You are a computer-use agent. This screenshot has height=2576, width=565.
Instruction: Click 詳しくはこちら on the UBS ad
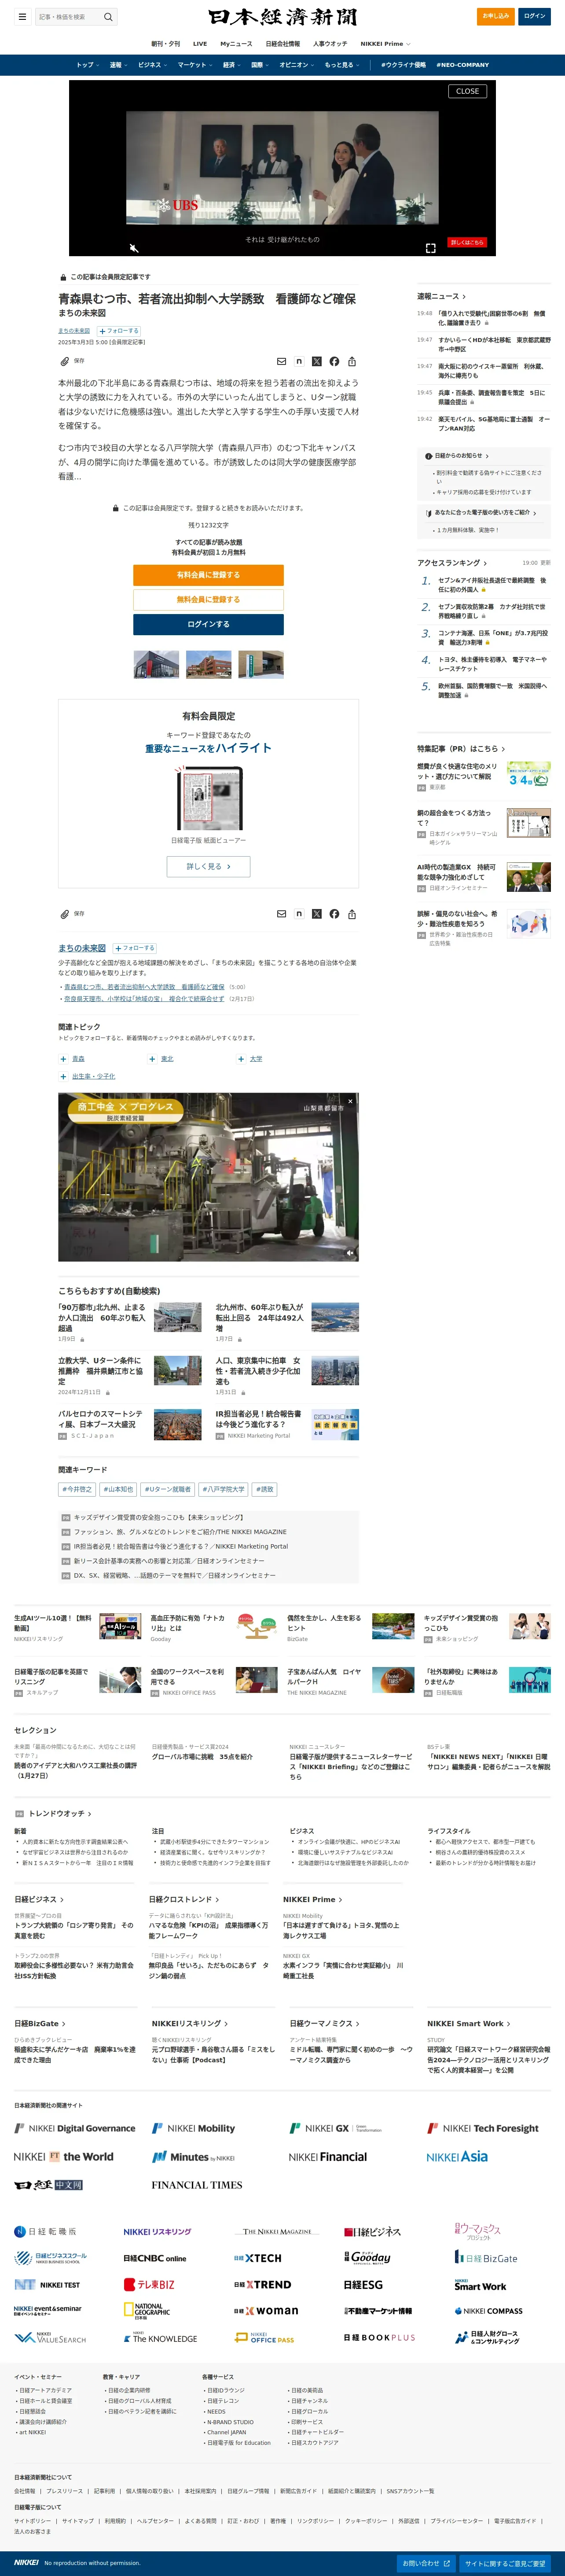(x=467, y=242)
